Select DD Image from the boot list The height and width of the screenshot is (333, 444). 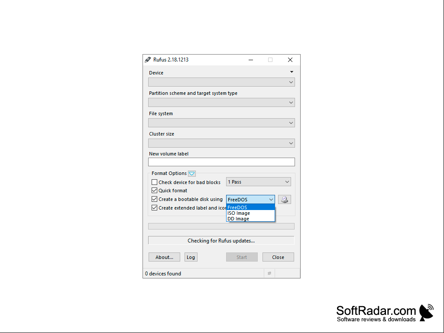pos(251,219)
